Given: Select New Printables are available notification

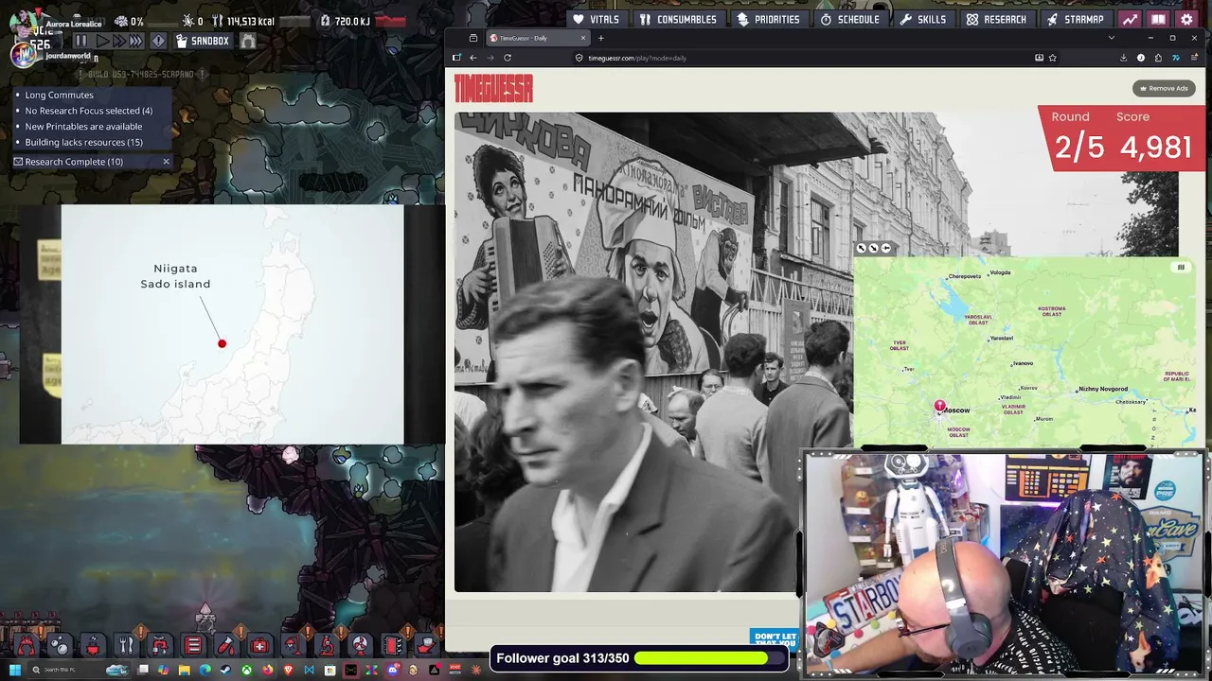Looking at the screenshot, I should 83,127.
